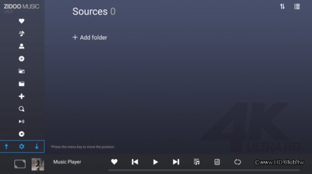
Task: Toggle repeat mode in the player bar
Action: point(237,162)
